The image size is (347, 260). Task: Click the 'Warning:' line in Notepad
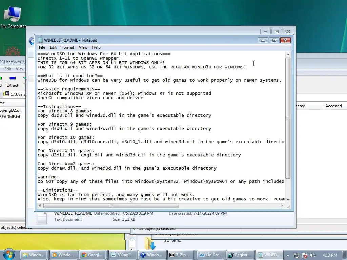pos(48,177)
